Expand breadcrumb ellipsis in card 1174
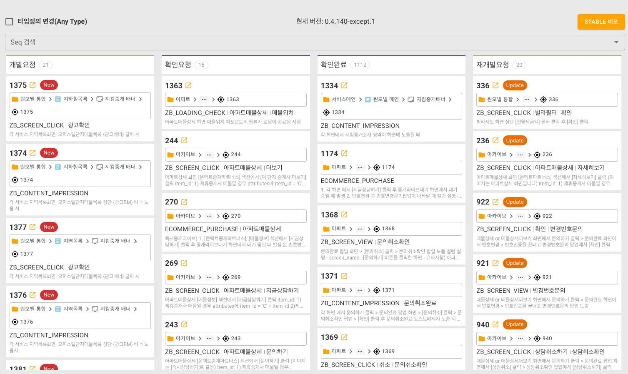628x374 pixels. click(360, 167)
